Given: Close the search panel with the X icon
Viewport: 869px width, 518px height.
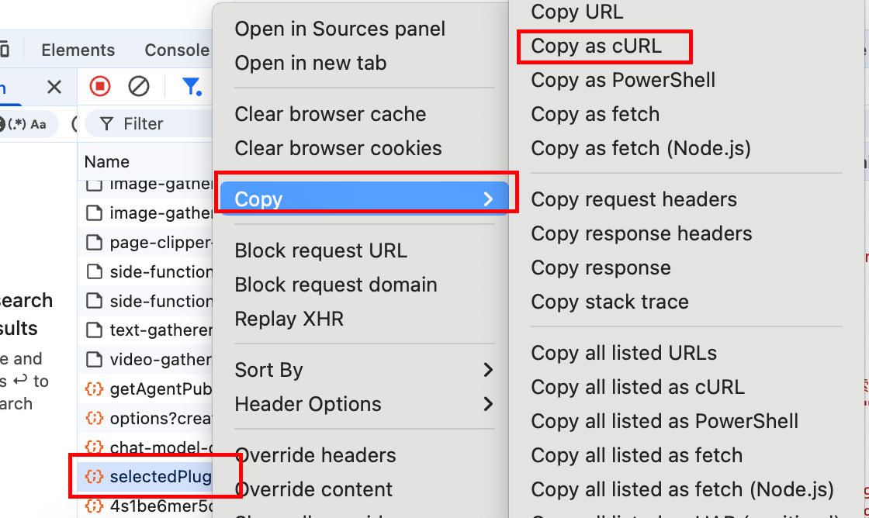Looking at the screenshot, I should pyautogui.click(x=54, y=87).
